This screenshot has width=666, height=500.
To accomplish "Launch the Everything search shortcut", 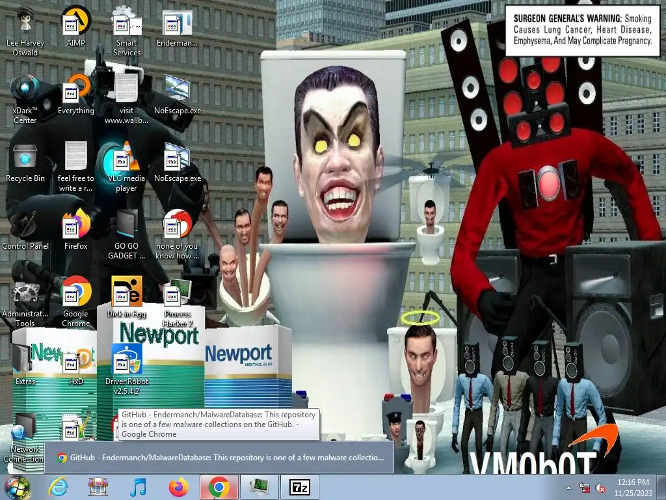I will 75,94.
